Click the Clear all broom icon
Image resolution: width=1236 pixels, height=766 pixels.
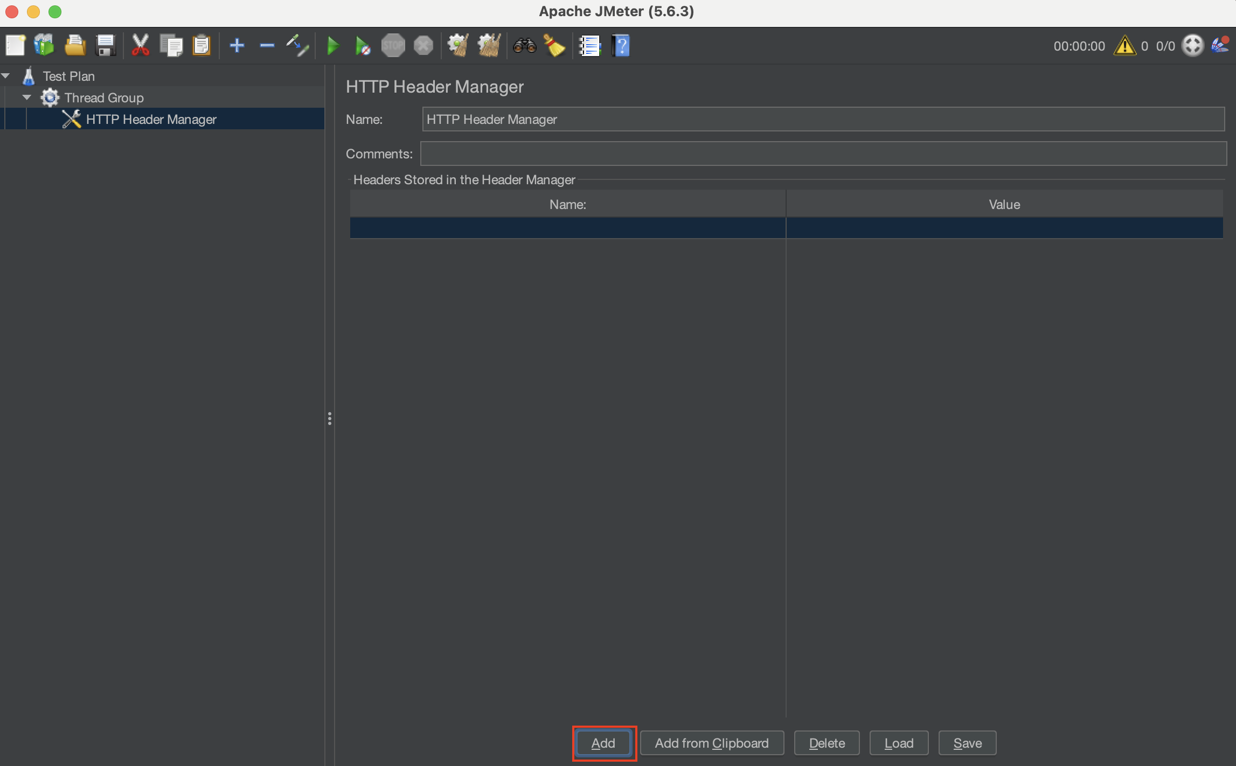point(489,46)
